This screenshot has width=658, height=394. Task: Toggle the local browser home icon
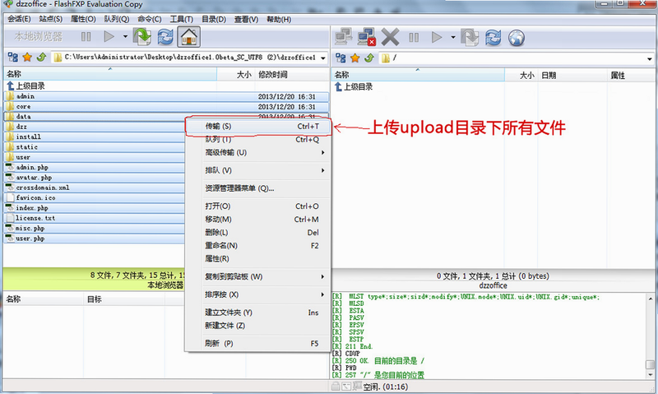point(189,37)
